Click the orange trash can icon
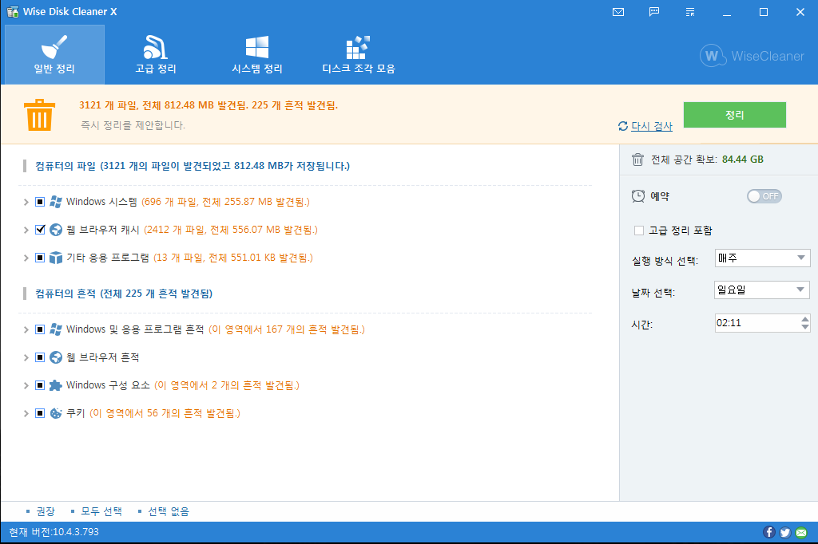 (x=40, y=115)
